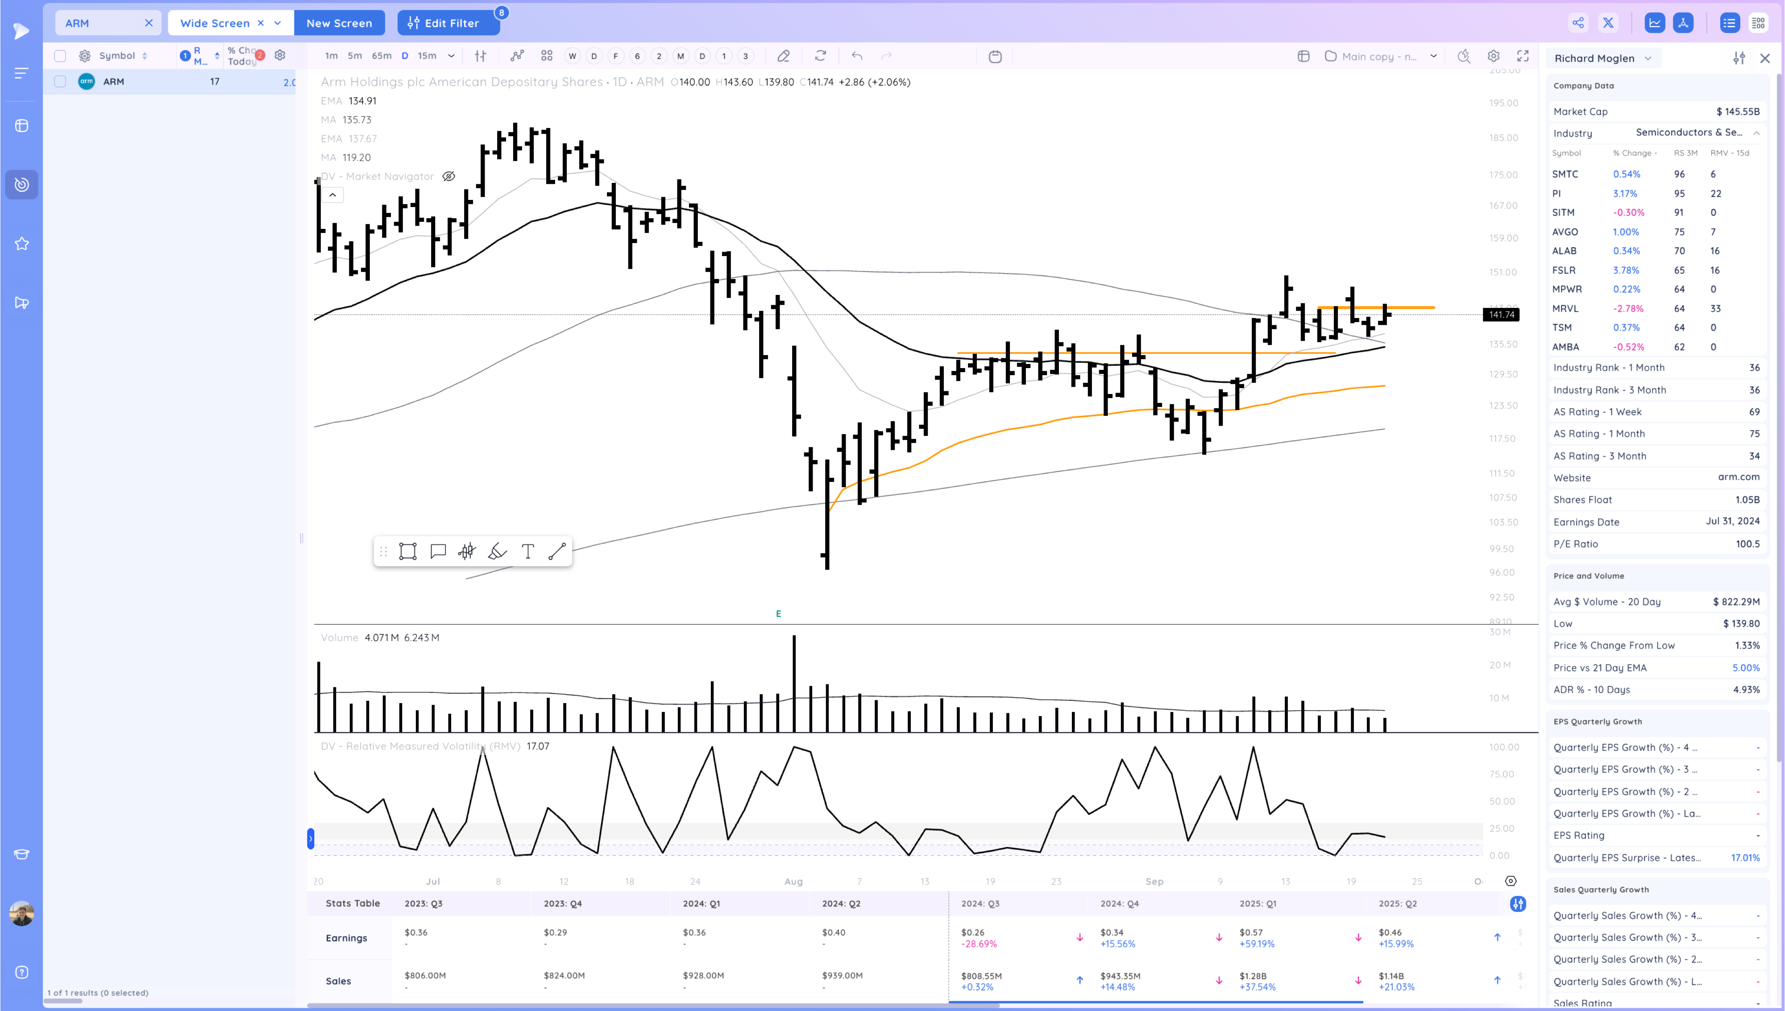Screen dimensions: 1785x1011
Task: Expand the timeframe interval dropdown
Action: point(451,56)
